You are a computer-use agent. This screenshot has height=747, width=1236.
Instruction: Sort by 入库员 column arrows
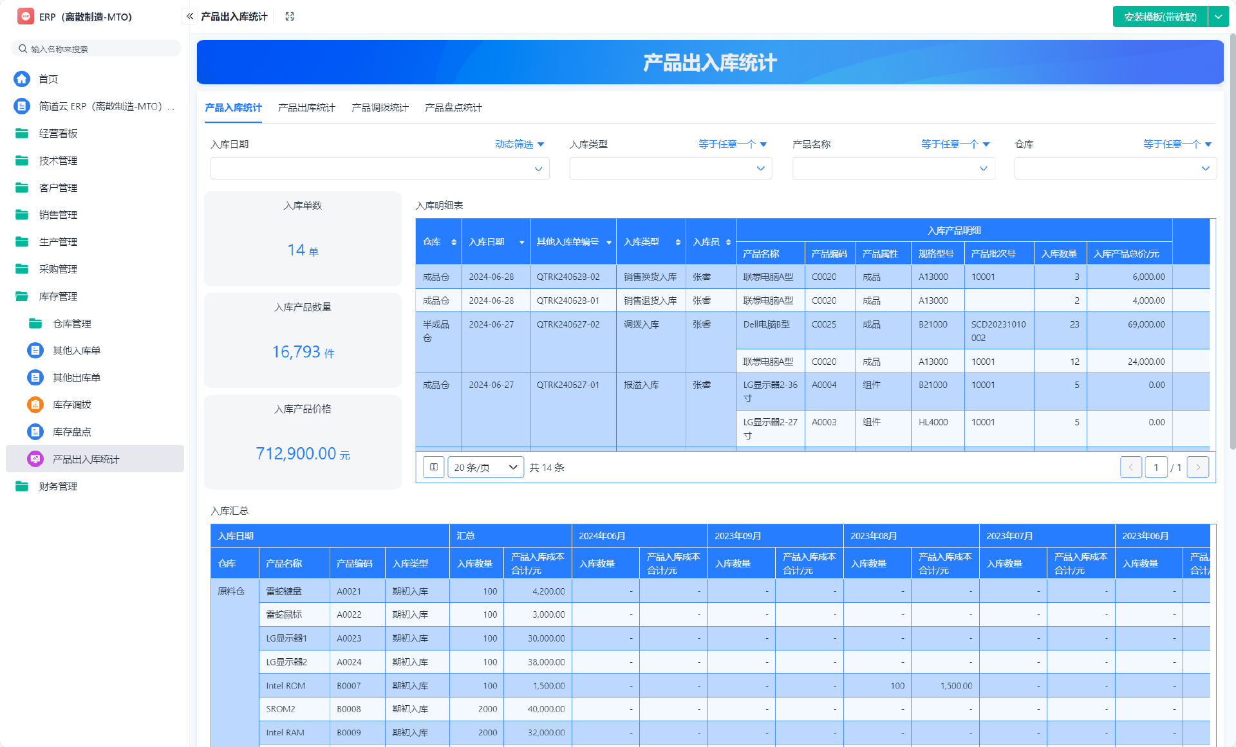click(x=728, y=242)
